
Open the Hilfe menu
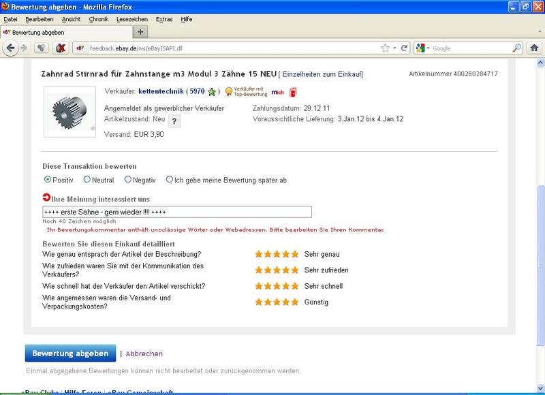(186, 20)
